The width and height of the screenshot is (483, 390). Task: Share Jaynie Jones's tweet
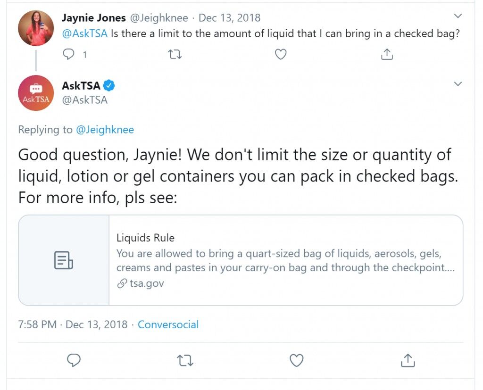click(387, 54)
